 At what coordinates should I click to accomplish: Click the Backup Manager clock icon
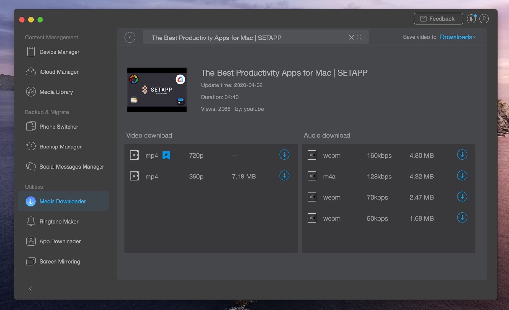(31, 146)
